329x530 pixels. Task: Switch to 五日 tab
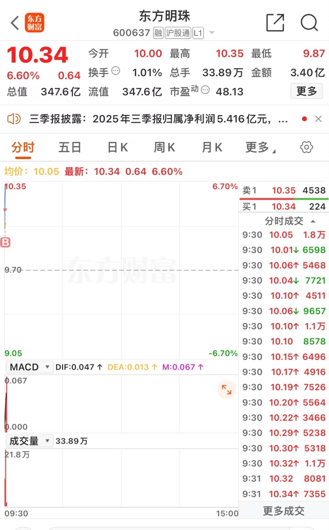70,148
